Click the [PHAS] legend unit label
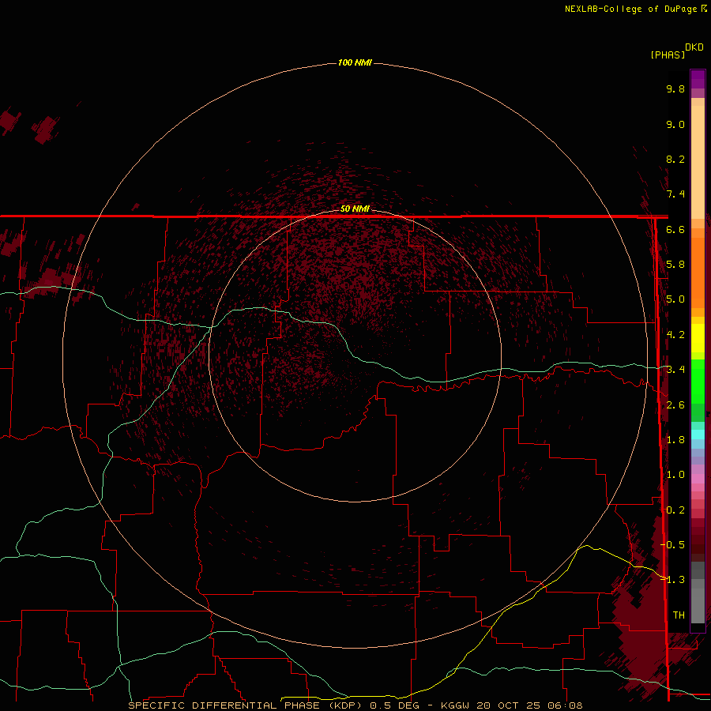711x711 pixels. click(x=668, y=55)
